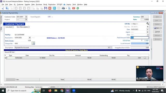
Task: Click the Outstanding column header
Action: click(x=104, y=55)
